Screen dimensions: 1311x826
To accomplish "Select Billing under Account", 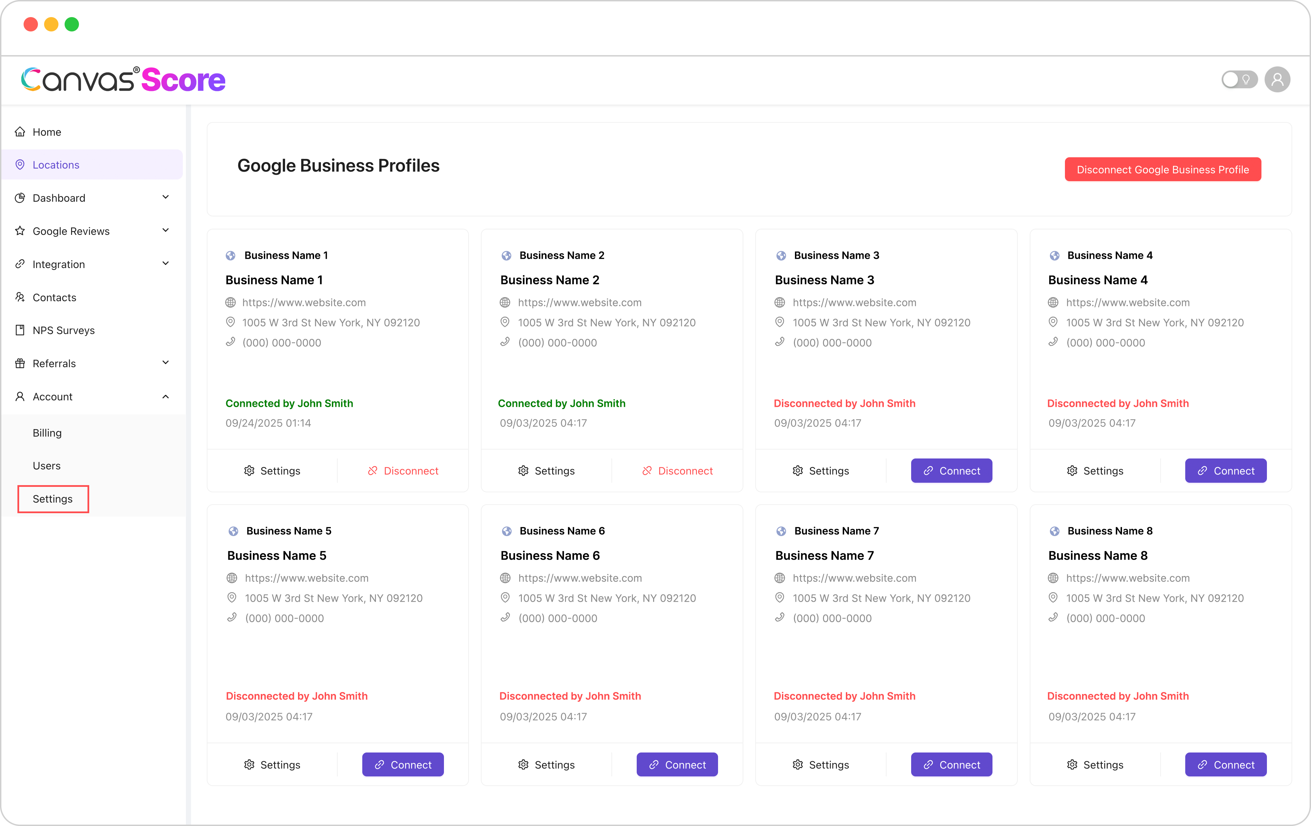I will [x=47, y=433].
